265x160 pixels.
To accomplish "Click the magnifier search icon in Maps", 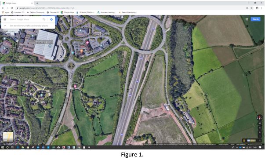I will [x=44, y=19].
